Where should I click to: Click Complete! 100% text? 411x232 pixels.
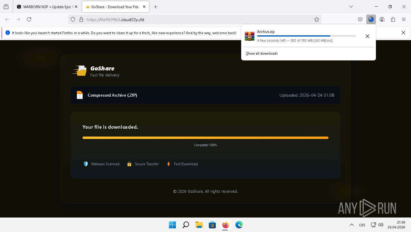pyautogui.click(x=205, y=145)
